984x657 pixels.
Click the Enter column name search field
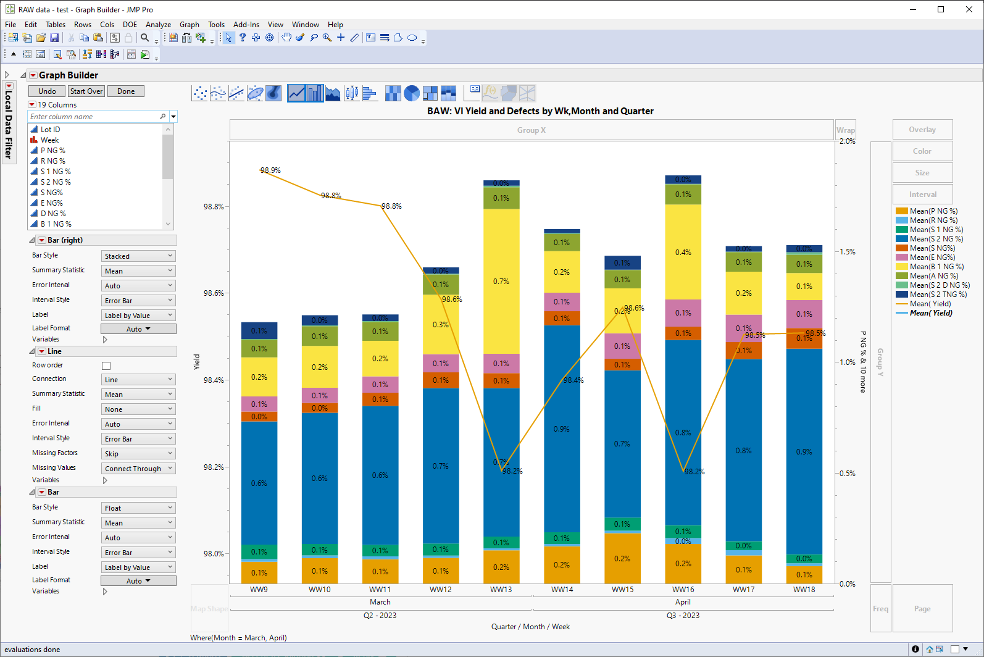click(94, 117)
